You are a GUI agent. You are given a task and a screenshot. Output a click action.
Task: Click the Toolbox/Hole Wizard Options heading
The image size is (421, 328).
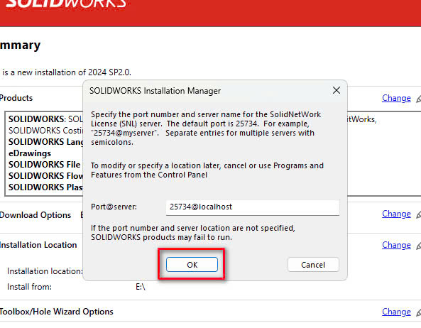(56, 312)
